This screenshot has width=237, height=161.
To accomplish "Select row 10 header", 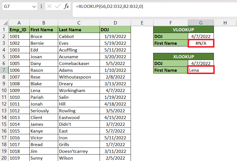I will click(4, 90).
